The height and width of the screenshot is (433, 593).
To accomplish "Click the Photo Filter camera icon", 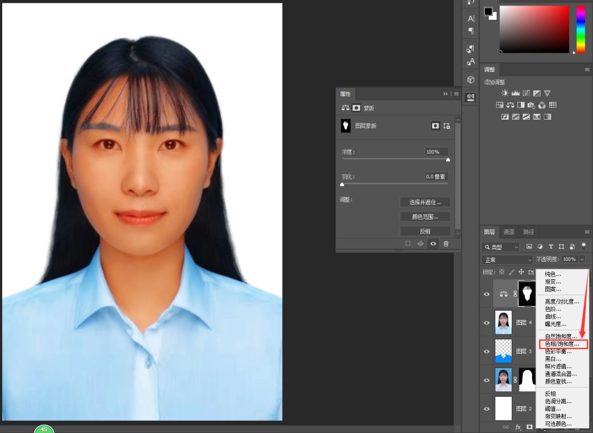I will 532,105.
